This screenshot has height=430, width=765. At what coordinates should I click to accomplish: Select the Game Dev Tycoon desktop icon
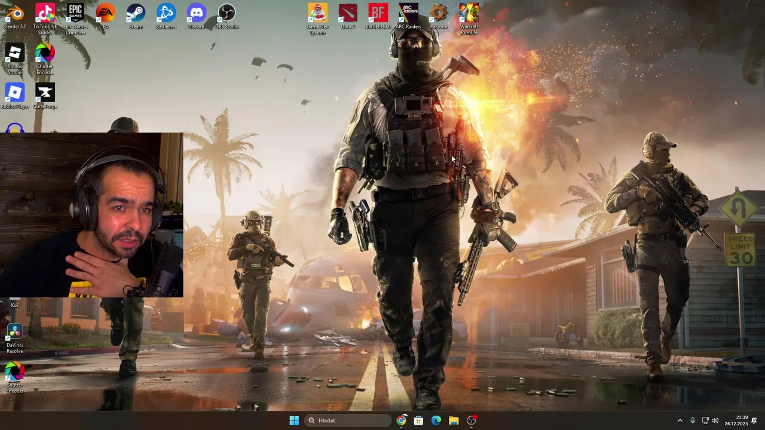click(x=317, y=19)
